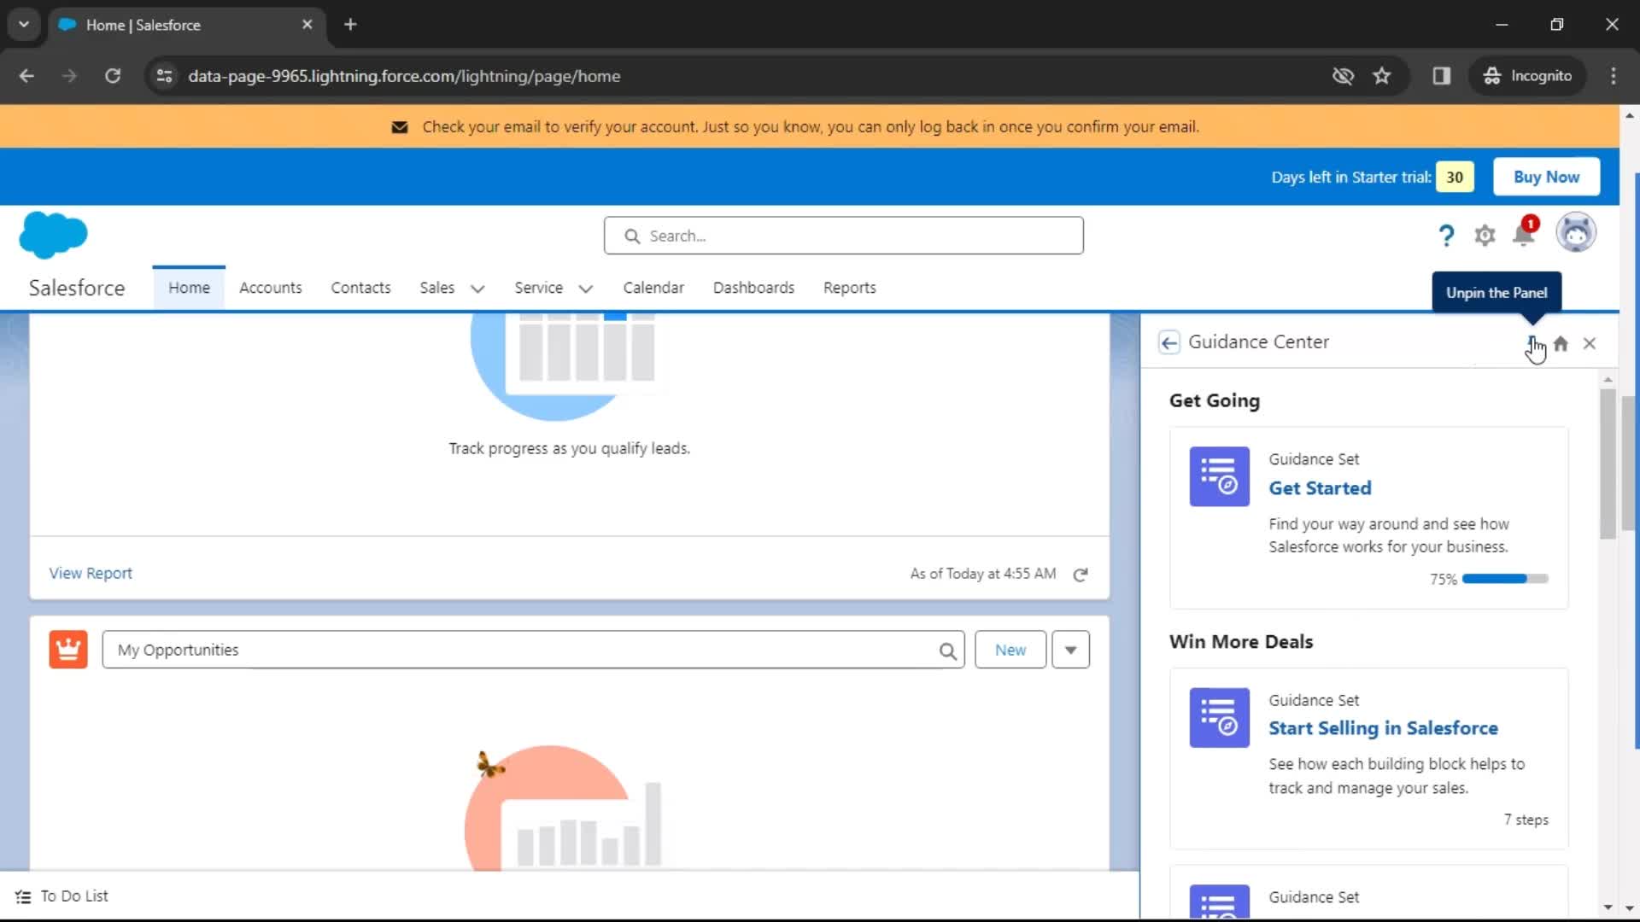Click the 'Win More Deals' heading
The height and width of the screenshot is (922, 1640).
(x=1240, y=642)
